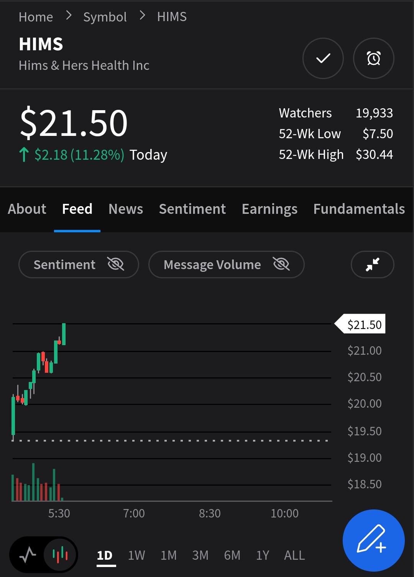Select 6M chart range

click(232, 556)
